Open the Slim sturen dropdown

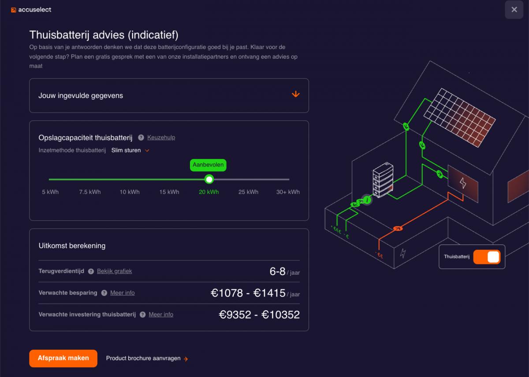coord(130,151)
